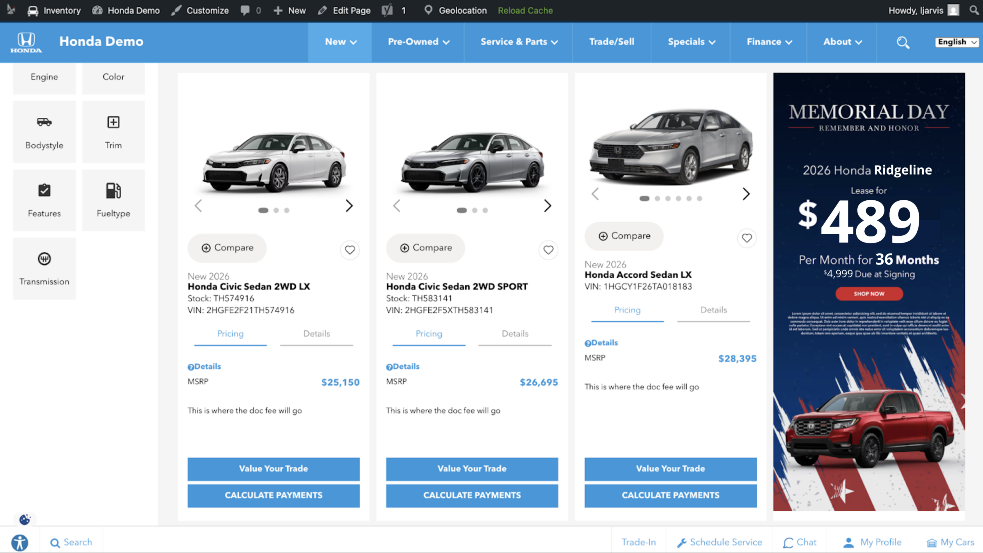This screenshot has height=553, width=983.
Task: Switch to Pricing tab on Civic SPORT card
Action: click(429, 334)
